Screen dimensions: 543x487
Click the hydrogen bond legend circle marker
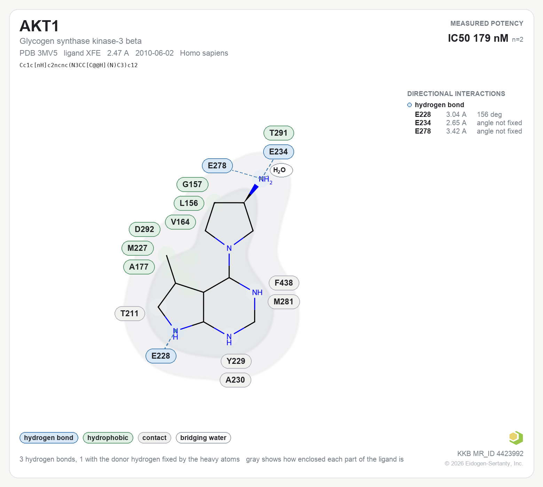pyautogui.click(x=409, y=105)
